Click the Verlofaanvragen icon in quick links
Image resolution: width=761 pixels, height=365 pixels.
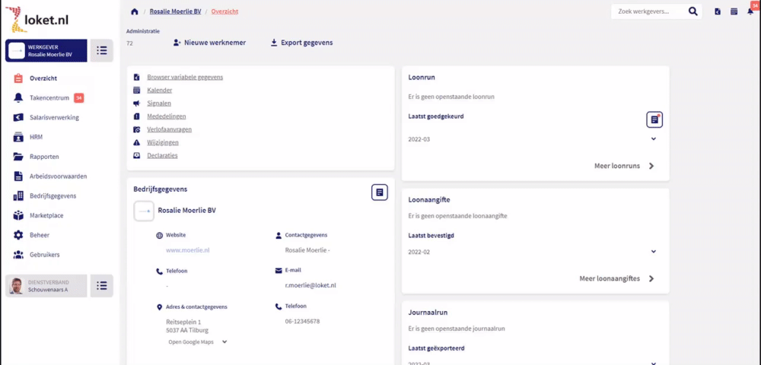click(x=137, y=129)
